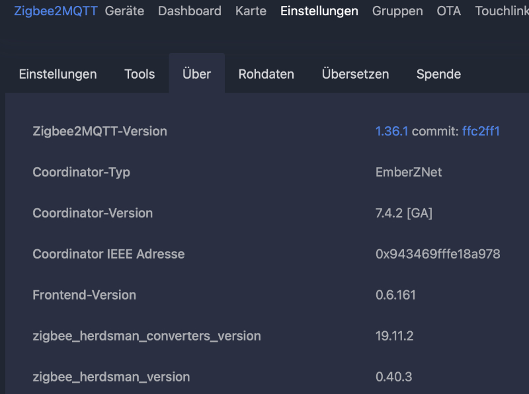This screenshot has width=529, height=394.
Task: Open the Geräte page
Action: [124, 11]
